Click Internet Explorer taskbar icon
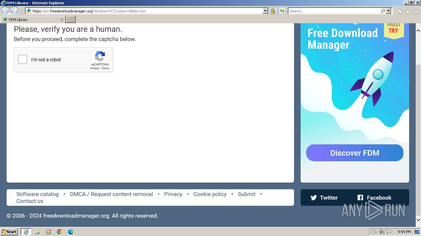Image resolution: width=421 pixels, height=236 pixels. [26, 232]
